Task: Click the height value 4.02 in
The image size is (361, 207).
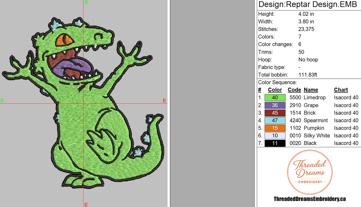Action: pos(306,14)
